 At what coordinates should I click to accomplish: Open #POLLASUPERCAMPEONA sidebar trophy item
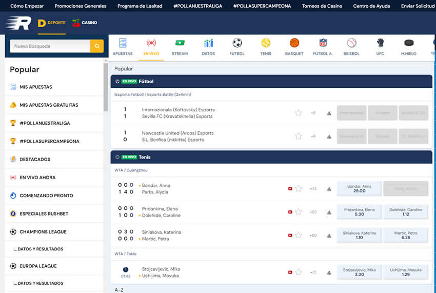coord(54,141)
